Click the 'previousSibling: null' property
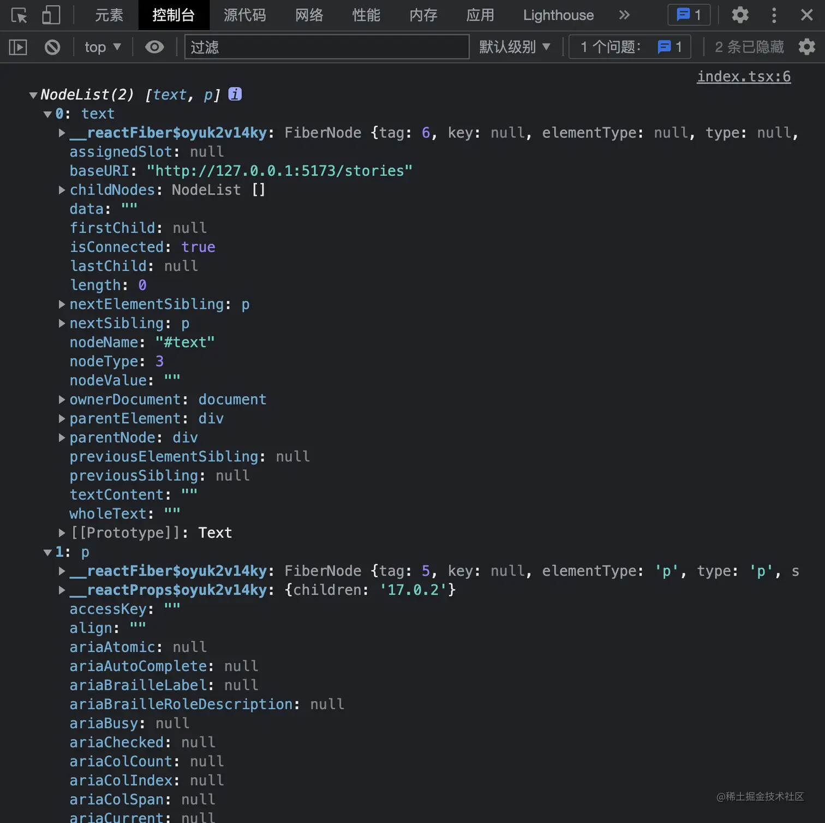This screenshot has width=825, height=823. point(159,476)
